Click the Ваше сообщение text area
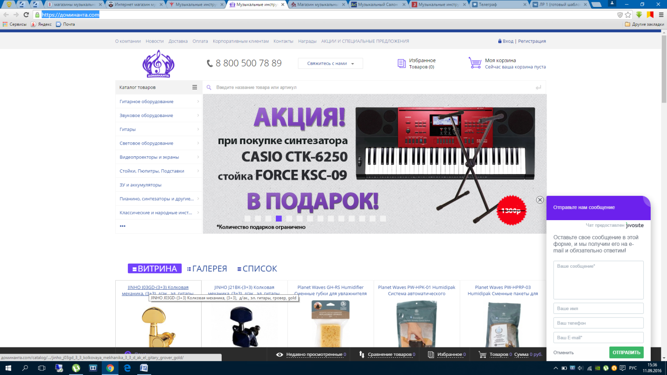This screenshot has height=375, width=667. tap(598, 280)
